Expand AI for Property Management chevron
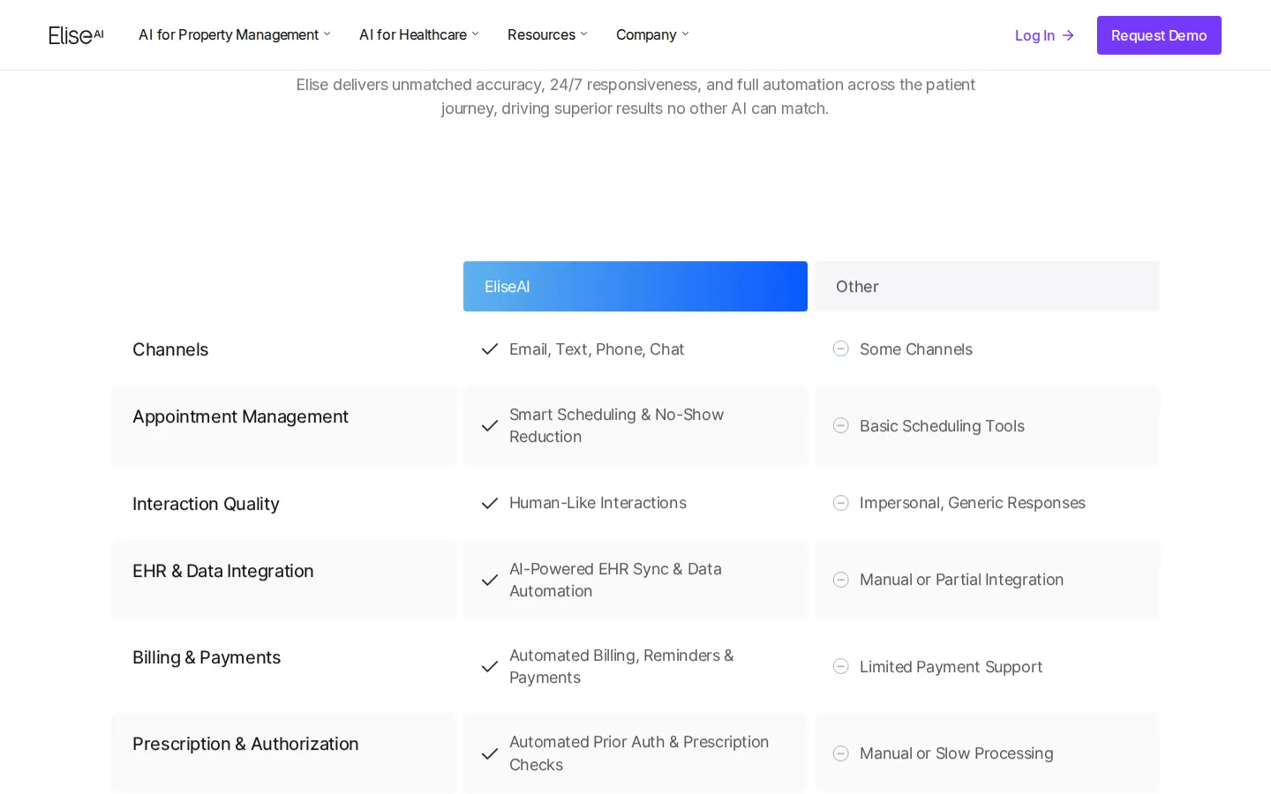Viewport: 1271px width, 794px height. pos(327,34)
